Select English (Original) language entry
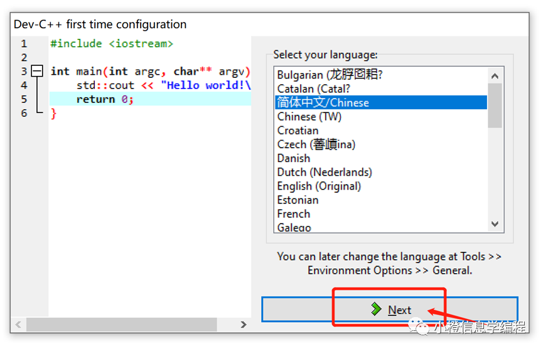The image size is (543, 351). coord(381,186)
